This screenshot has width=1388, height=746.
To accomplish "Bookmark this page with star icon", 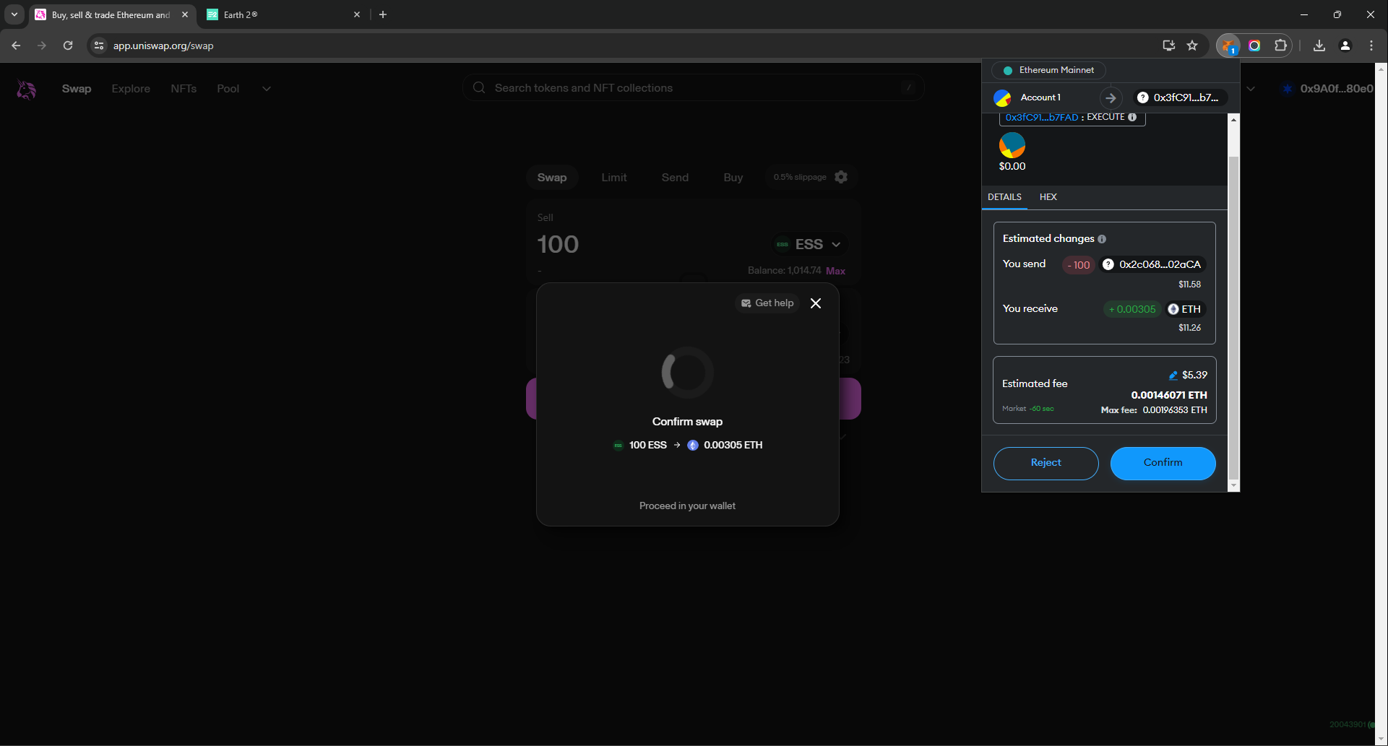I will tap(1192, 45).
